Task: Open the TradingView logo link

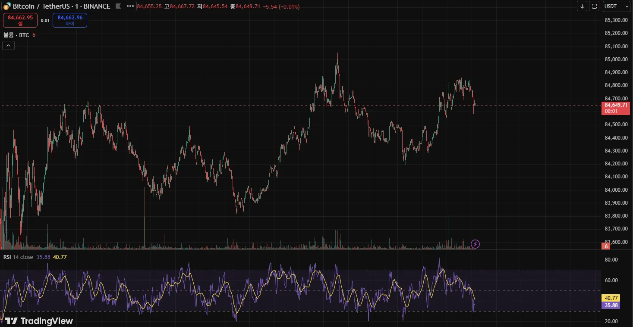Action: coord(39,321)
